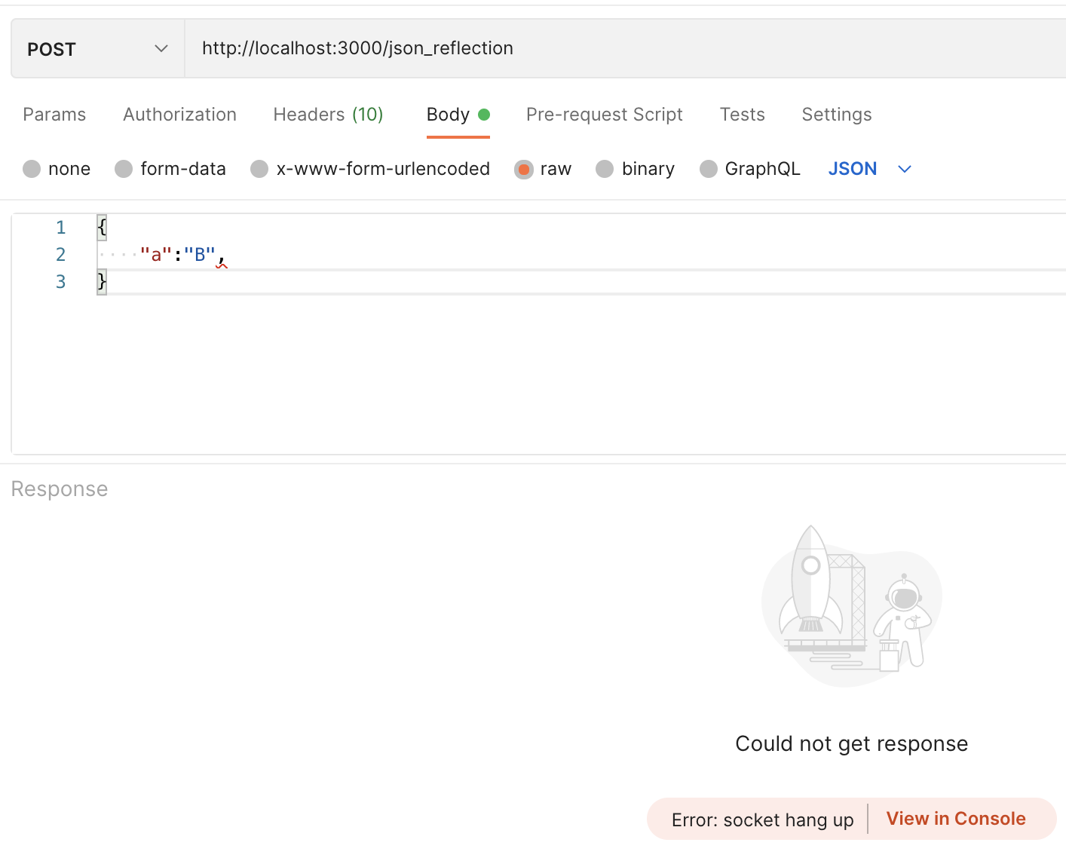Screen dimensions: 1066x867
Task: Select the raw body radio button
Action: pos(523,169)
